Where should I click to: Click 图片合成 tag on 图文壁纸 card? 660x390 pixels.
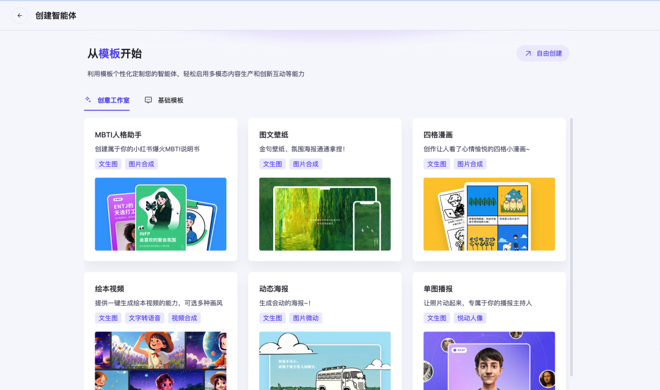point(306,164)
